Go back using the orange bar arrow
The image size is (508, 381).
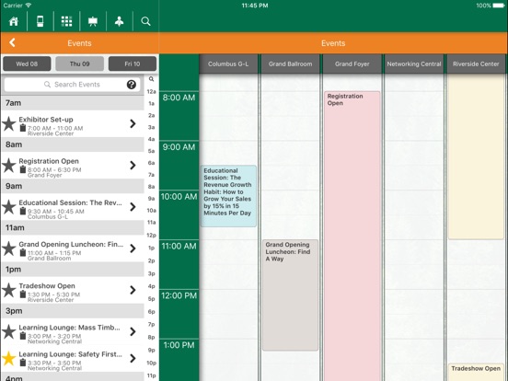pyautogui.click(x=12, y=42)
